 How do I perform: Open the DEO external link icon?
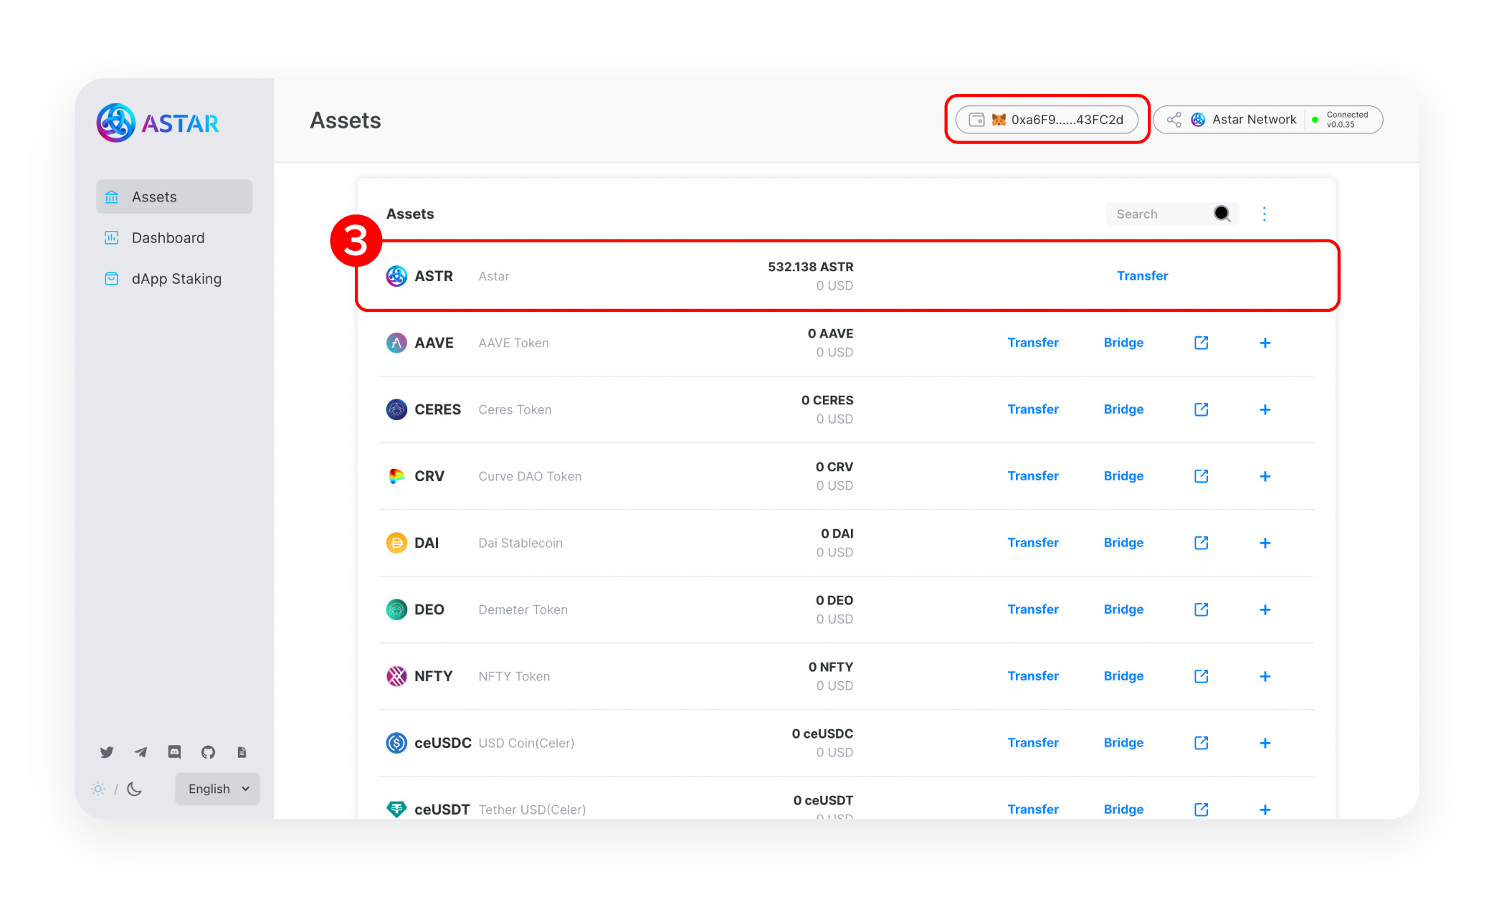pos(1202,609)
